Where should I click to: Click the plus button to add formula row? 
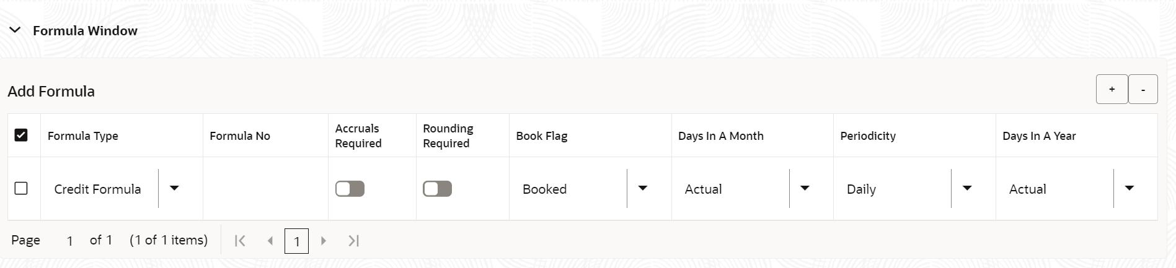(1112, 90)
